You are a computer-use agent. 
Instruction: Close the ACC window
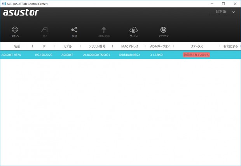[x=235, y=3]
